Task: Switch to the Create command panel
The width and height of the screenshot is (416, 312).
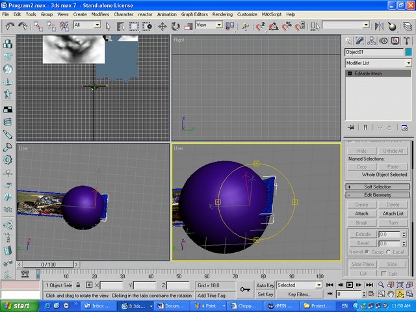Action: (350, 40)
